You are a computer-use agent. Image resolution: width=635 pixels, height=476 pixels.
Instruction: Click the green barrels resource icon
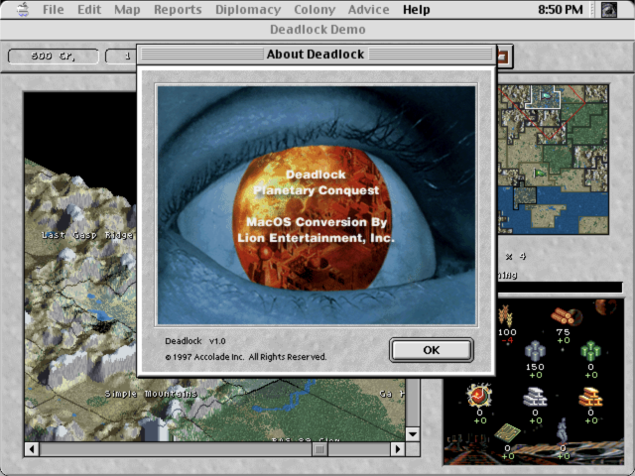[x=590, y=351]
